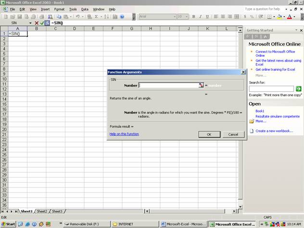Click vertical scrollbar down arrow

241,207
